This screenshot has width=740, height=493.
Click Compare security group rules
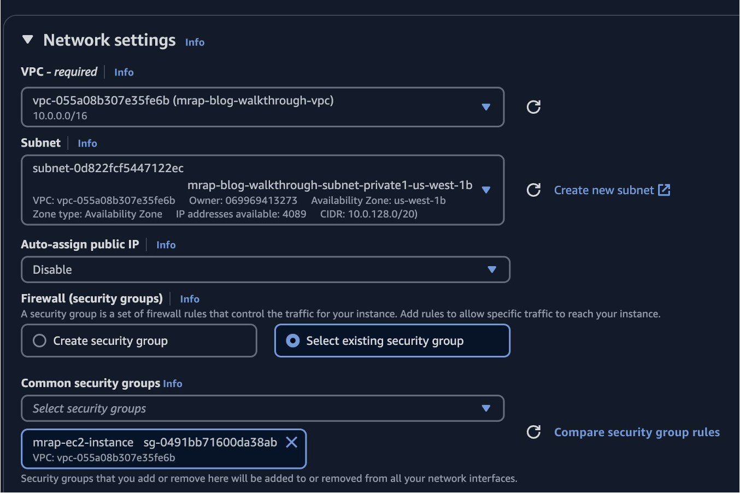pos(637,432)
